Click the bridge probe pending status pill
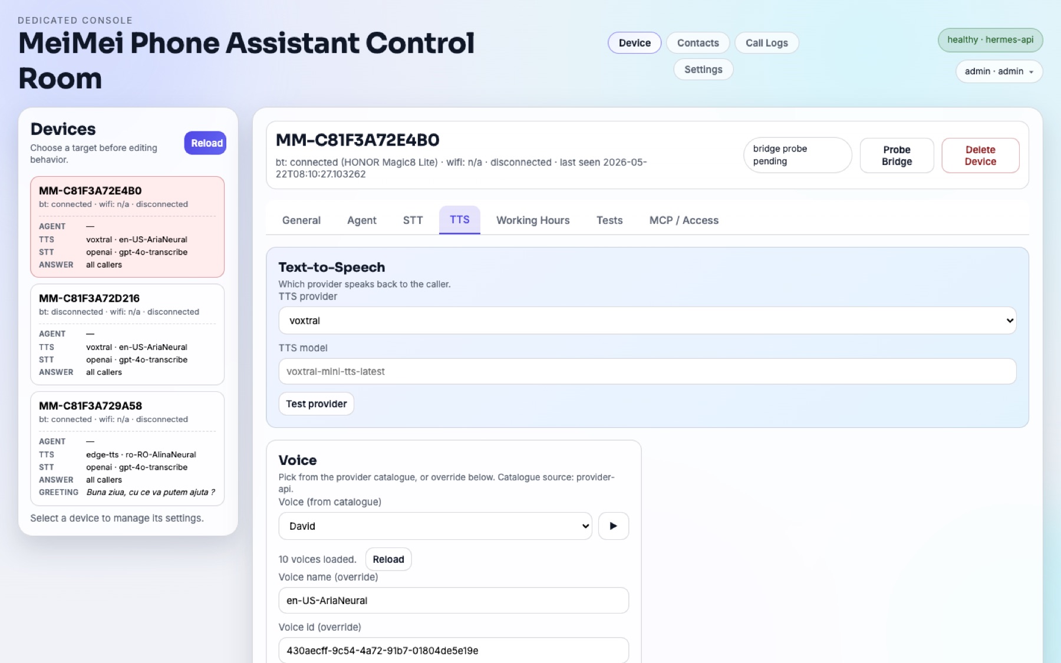This screenshot has width=1061, height=663. pos(798,155)
